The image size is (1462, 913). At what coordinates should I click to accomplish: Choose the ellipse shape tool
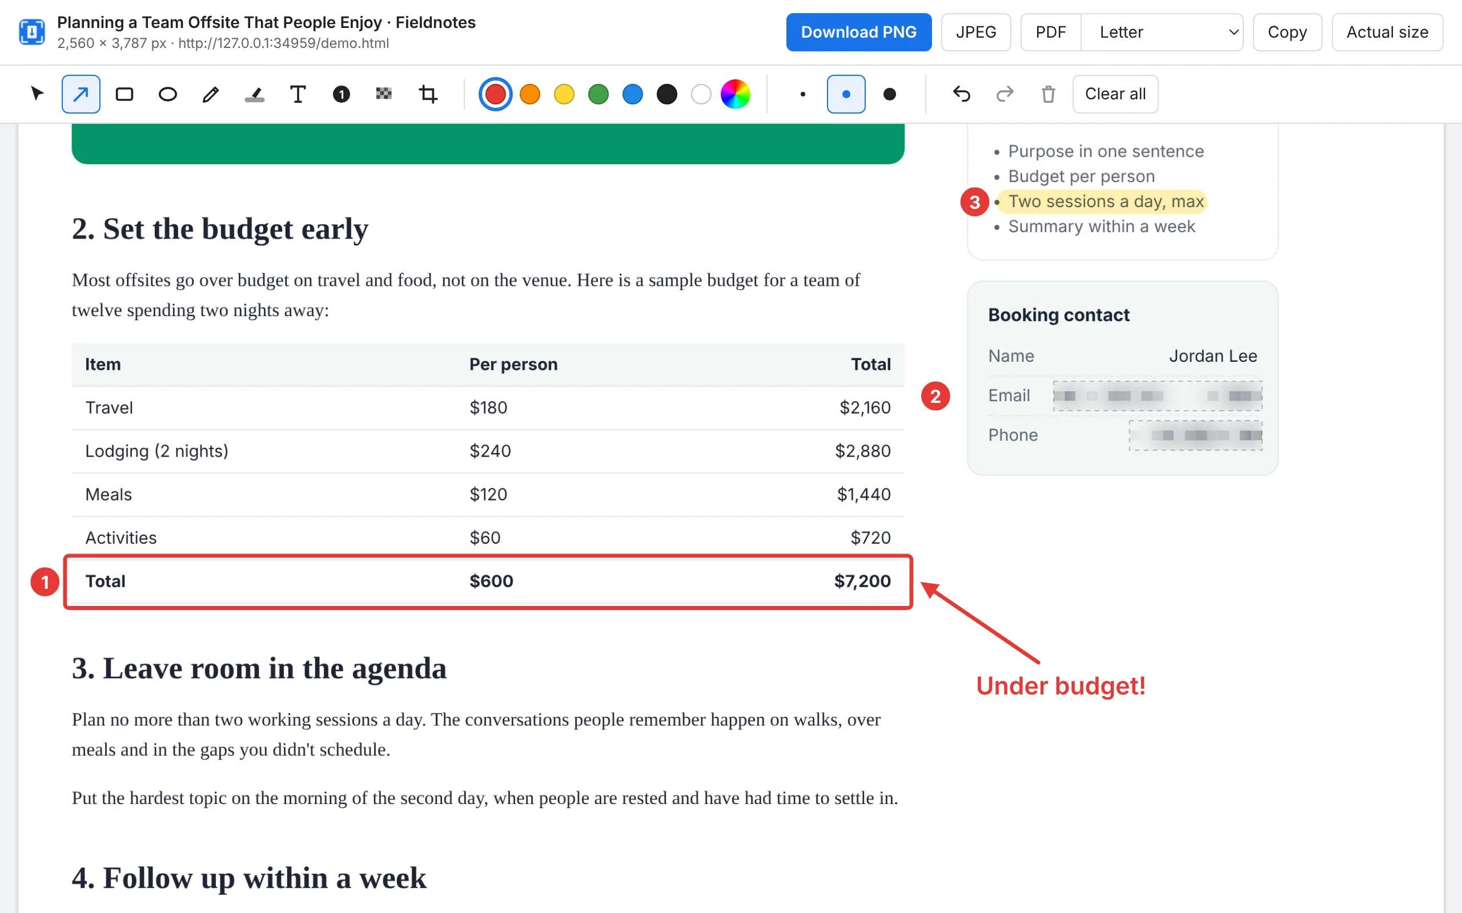[x=167, y=94]
